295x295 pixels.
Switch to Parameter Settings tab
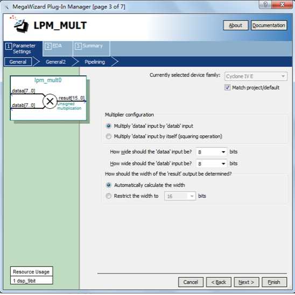click(23, 48)
